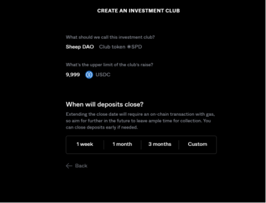Click the Create an Investment Club title
The image size is (266, 203).
139,11
